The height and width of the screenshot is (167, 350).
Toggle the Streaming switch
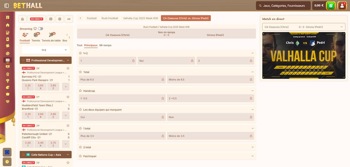coord(40,29)
